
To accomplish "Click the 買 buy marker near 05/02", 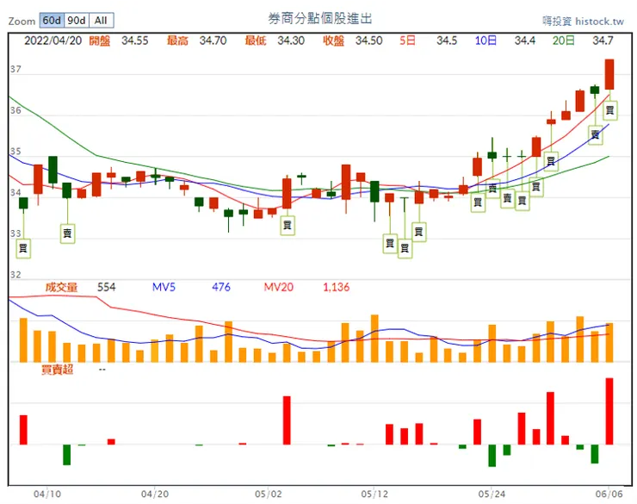I will click(288, 225).
